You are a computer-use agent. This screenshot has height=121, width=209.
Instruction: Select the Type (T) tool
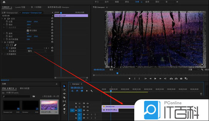point(64,113)
